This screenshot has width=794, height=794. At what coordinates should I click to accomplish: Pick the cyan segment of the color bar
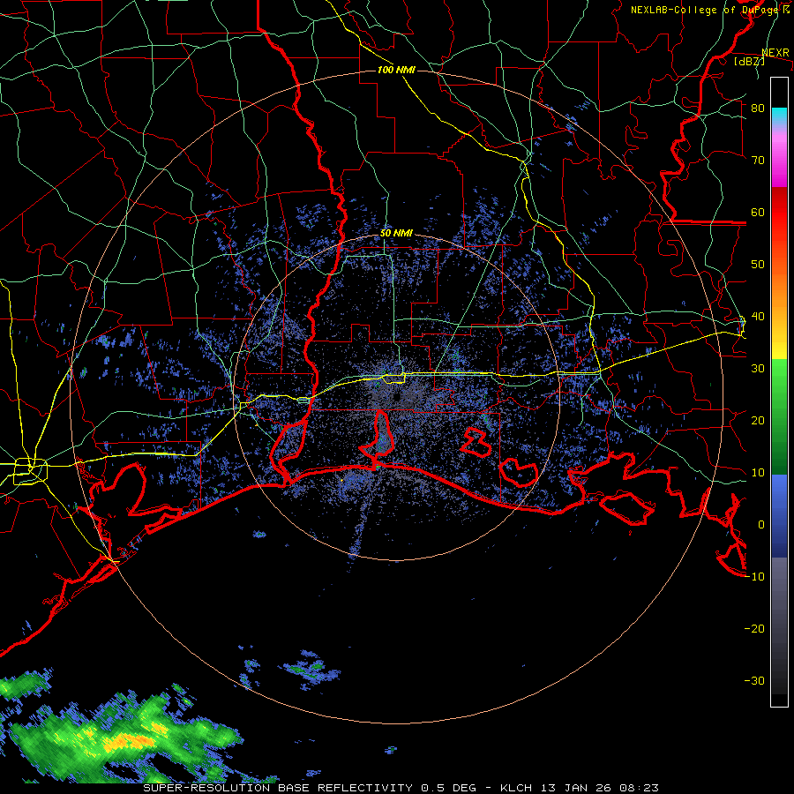779,116
